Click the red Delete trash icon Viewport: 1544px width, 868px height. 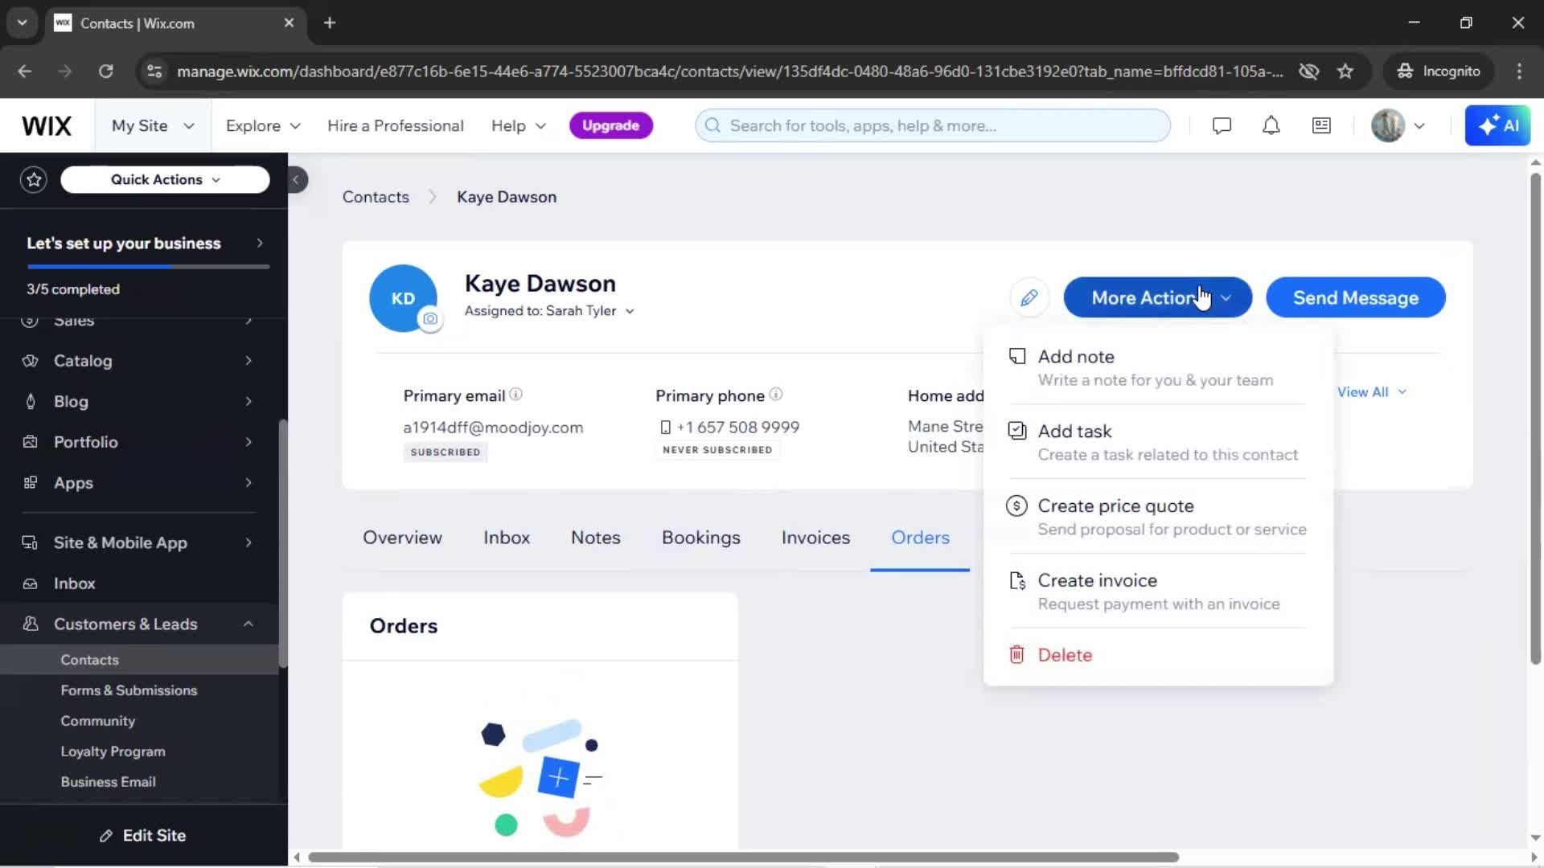point(1017,655)
